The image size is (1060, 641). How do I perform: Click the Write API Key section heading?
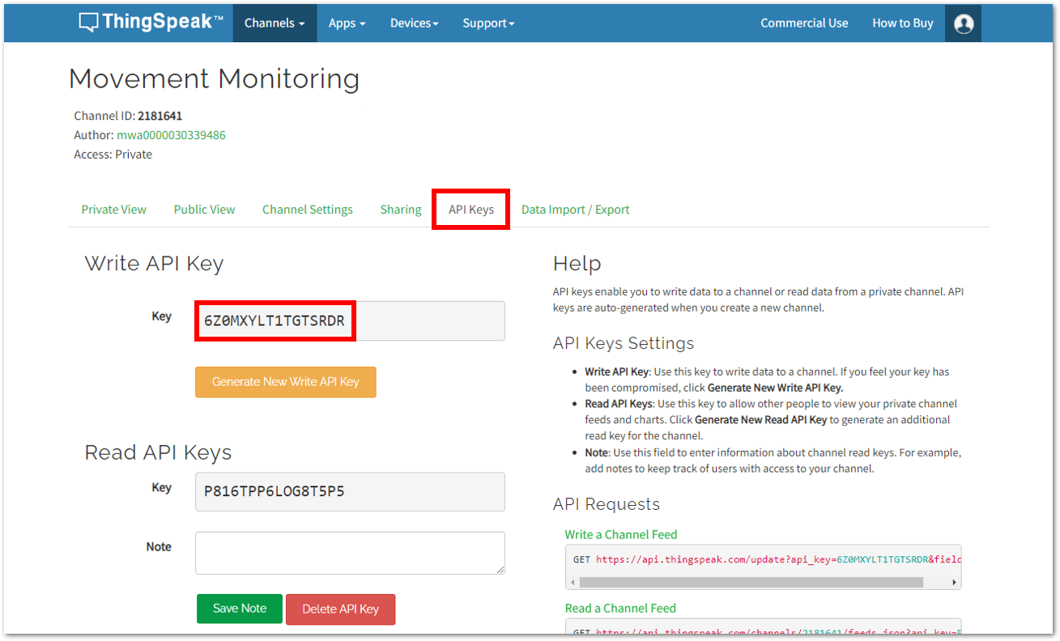(154, 264)
